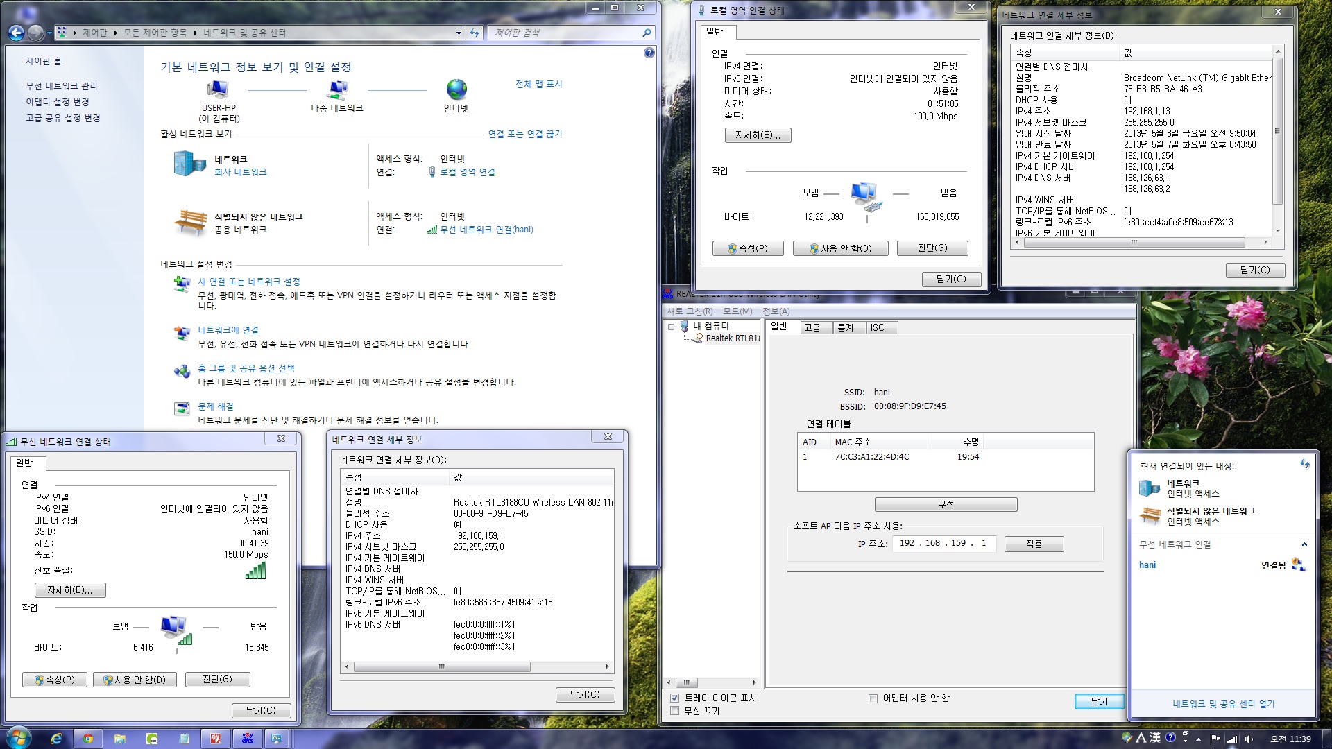The width and height of the screenshot is (1332, 749).
Task: Click the 네트워크 및 공유 센터 열기 link
Action: tap(1224, 704)
